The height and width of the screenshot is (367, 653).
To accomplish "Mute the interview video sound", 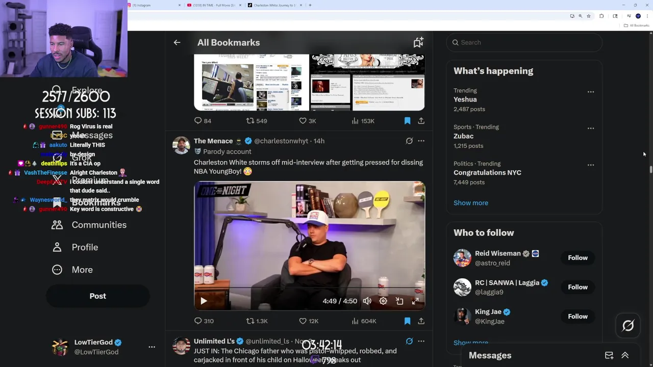I will pyautogui.click(x=367, y=301).
